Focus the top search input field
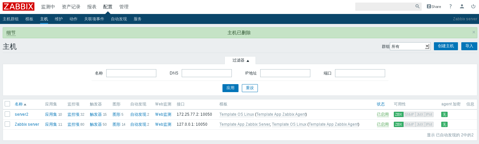This screenshot has width=479, height=144. [385, 7]
